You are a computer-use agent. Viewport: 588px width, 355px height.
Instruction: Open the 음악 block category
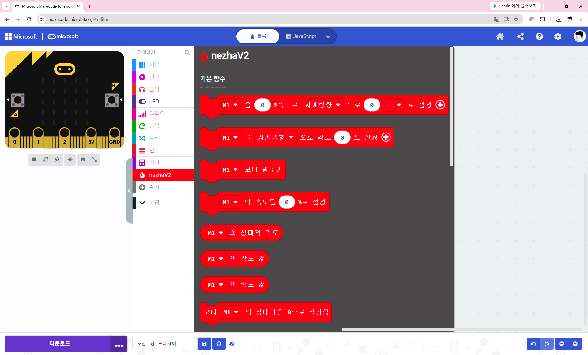tap(163, 89)
